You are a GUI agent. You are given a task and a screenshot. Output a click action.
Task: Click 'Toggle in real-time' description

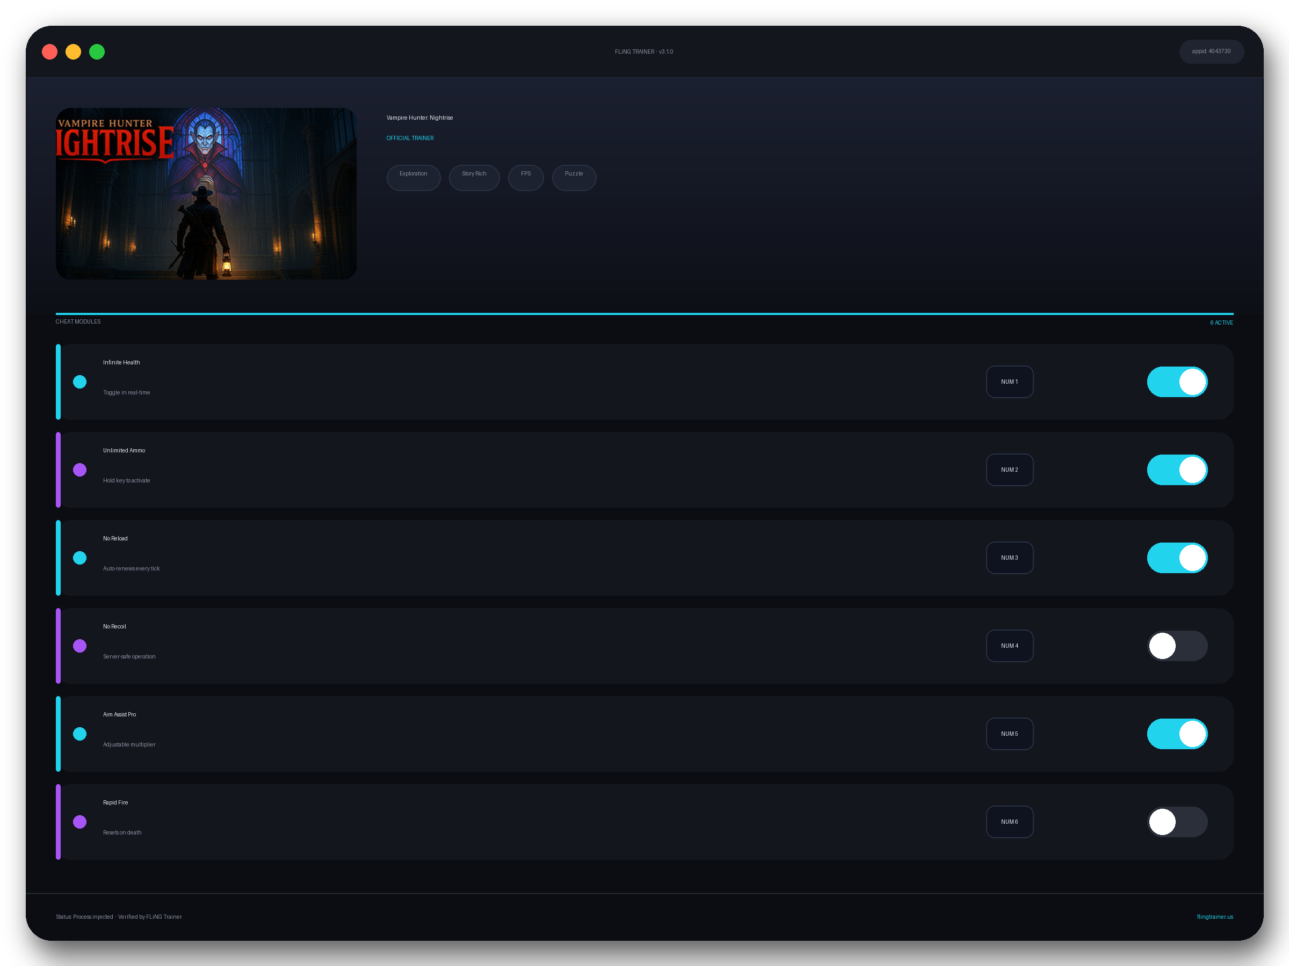click(x=126, y=392)
